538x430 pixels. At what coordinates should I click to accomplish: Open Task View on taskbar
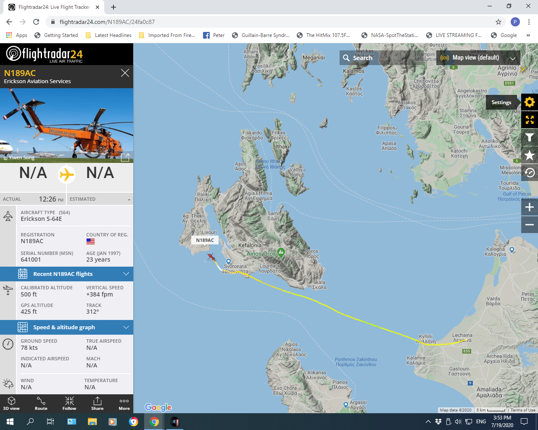[50, 422]
